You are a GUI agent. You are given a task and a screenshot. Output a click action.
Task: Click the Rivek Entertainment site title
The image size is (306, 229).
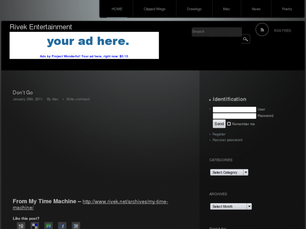point(41,27)
